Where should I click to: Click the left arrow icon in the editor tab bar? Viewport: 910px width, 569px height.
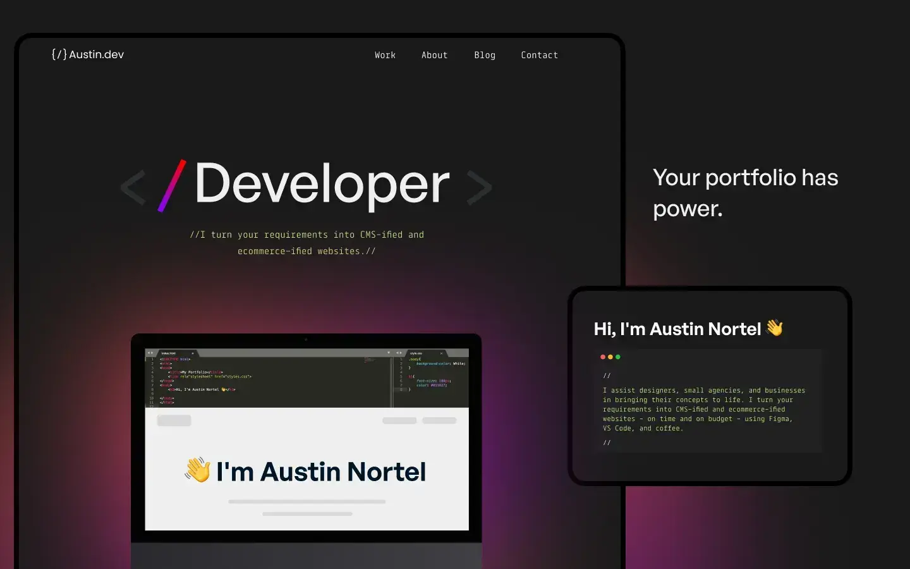[149, 352]
